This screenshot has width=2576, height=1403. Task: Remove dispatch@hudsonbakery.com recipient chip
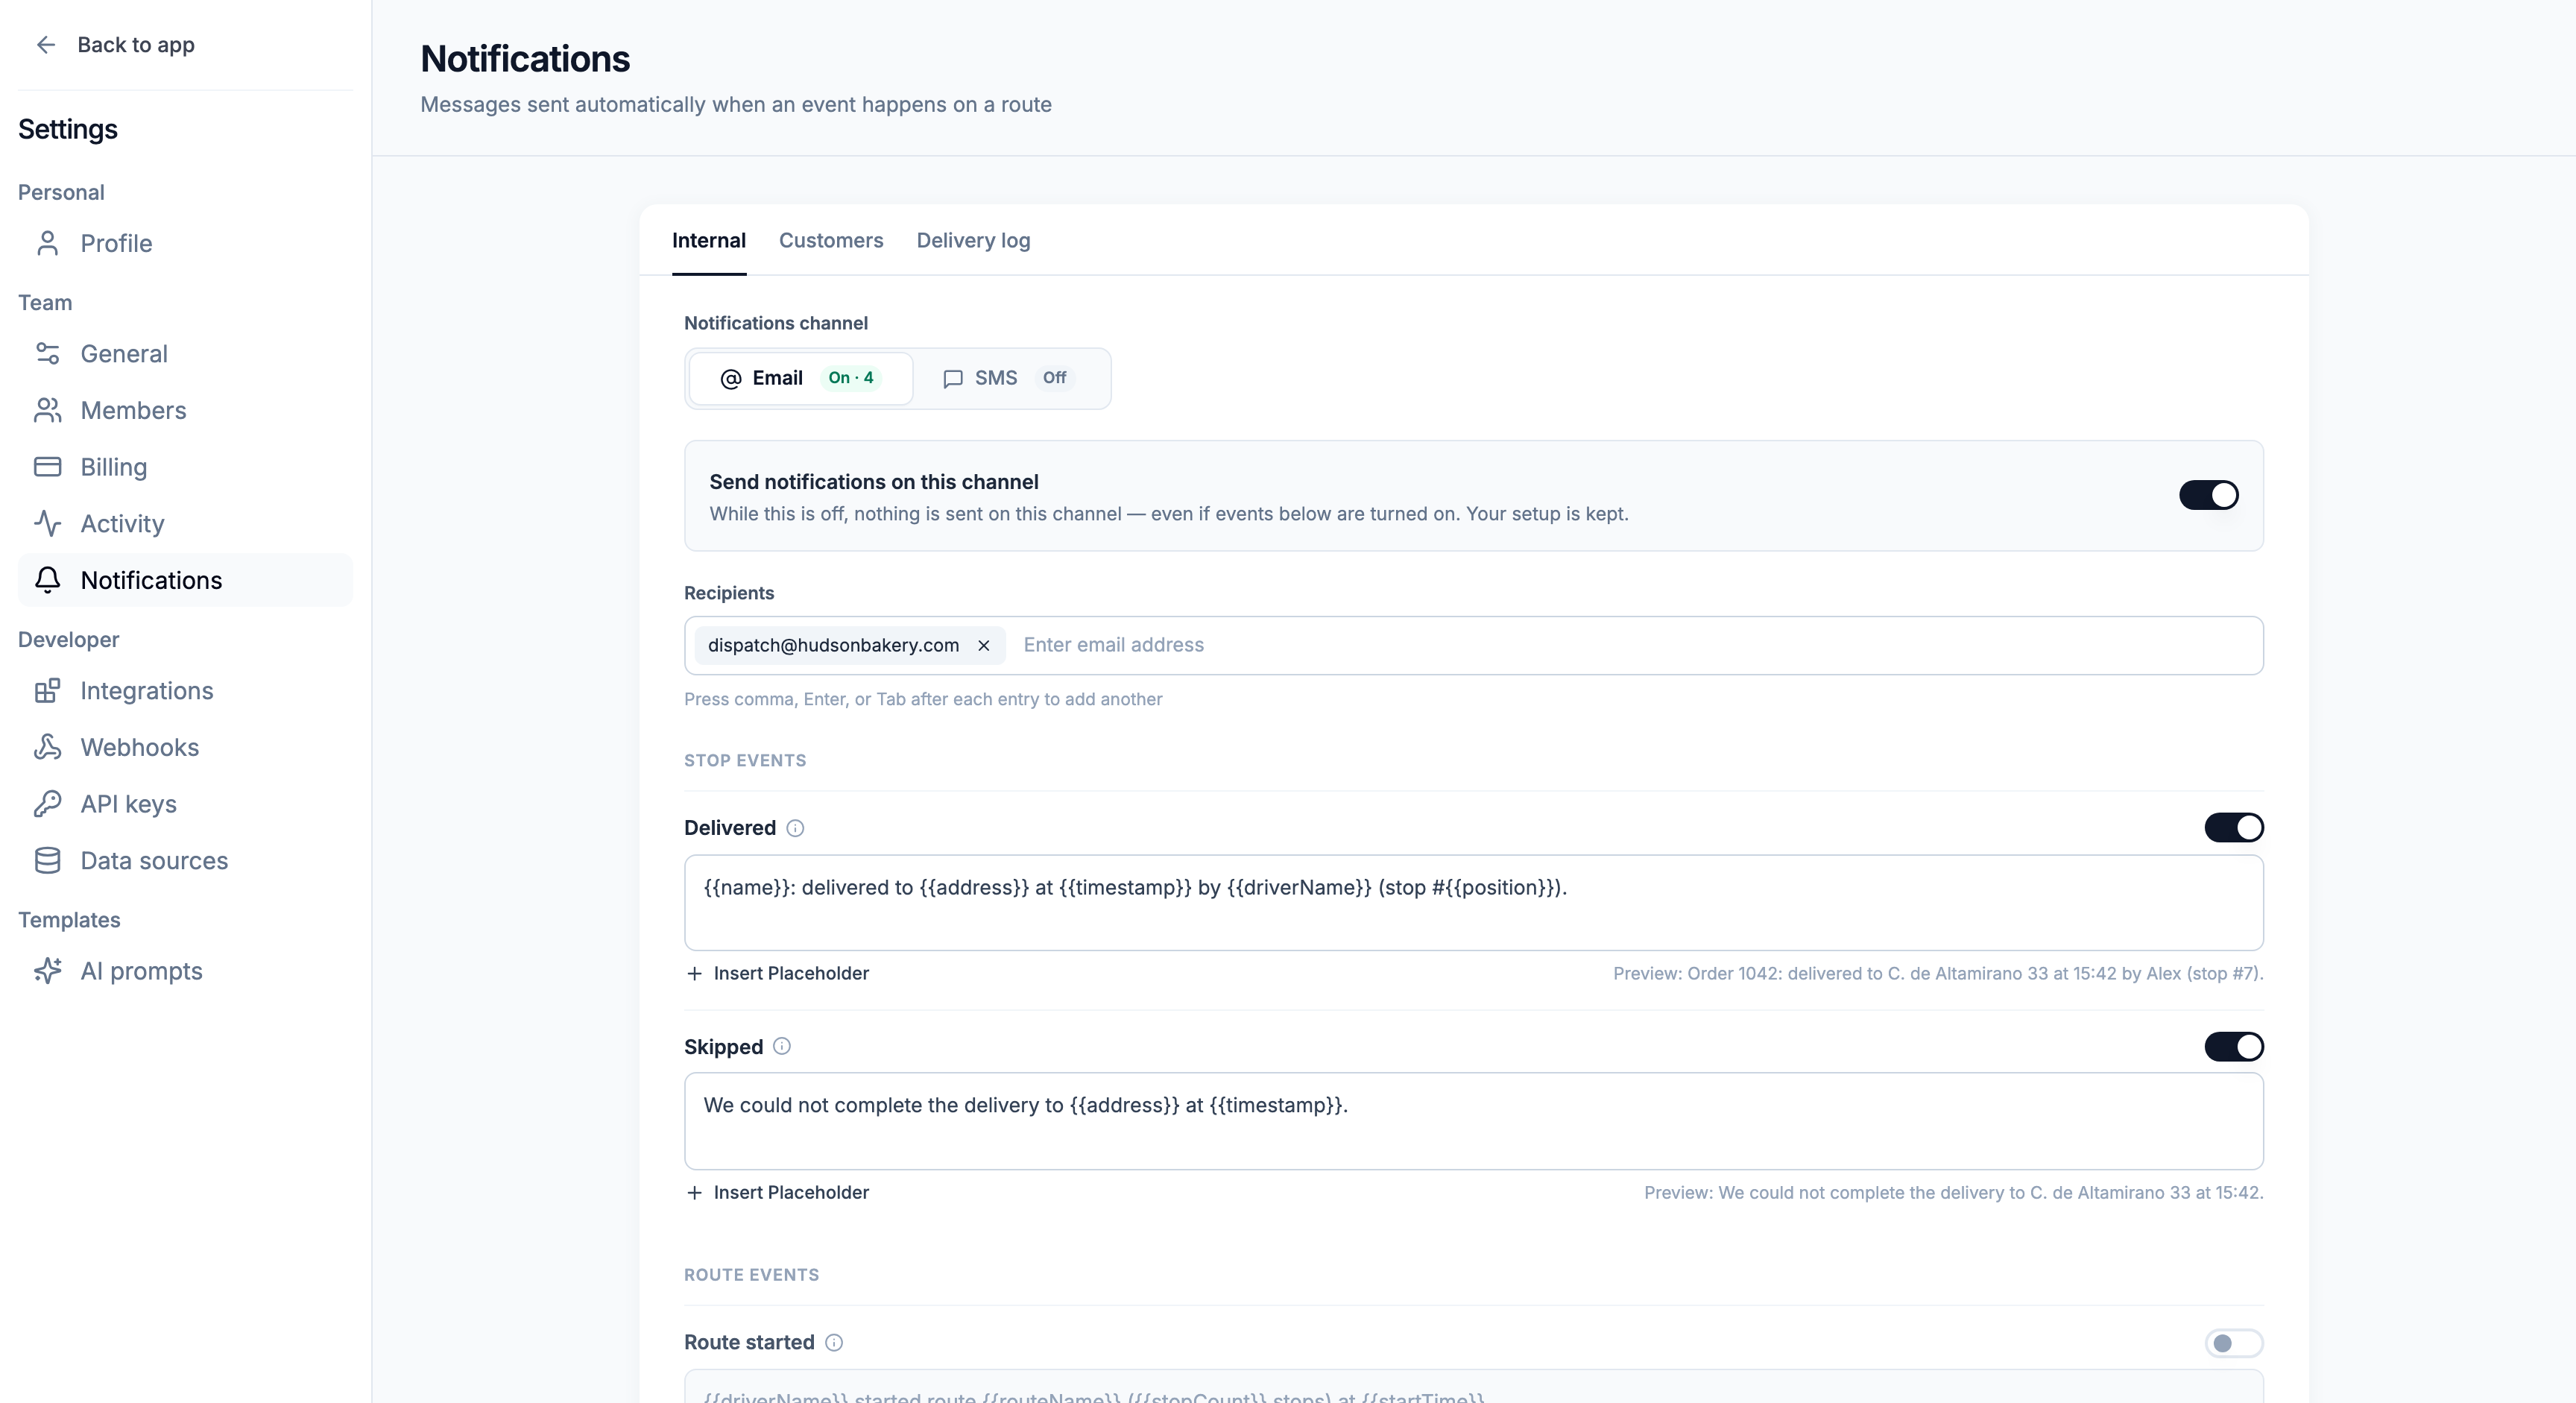[984, 645]
